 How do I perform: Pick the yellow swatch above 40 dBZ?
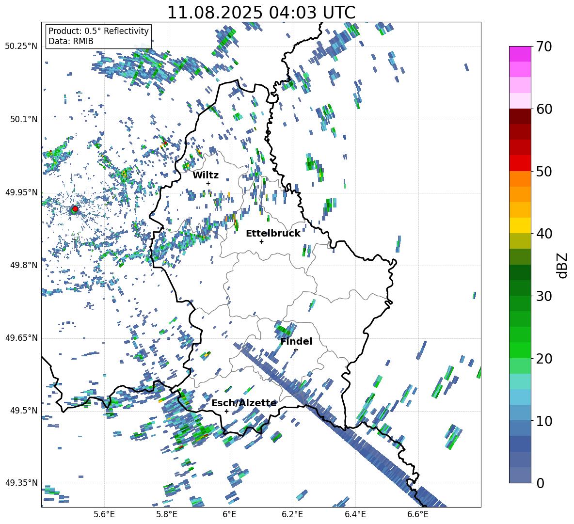(520, 225)
